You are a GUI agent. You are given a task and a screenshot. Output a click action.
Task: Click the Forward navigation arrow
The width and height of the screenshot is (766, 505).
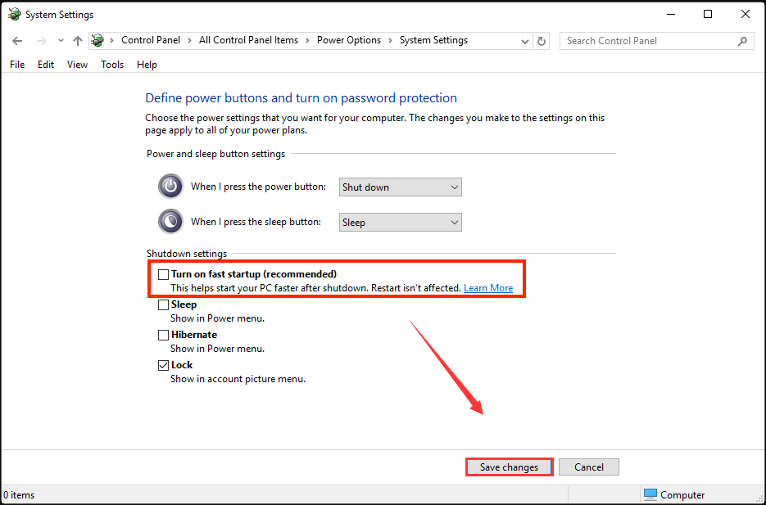tap(42, 41)
